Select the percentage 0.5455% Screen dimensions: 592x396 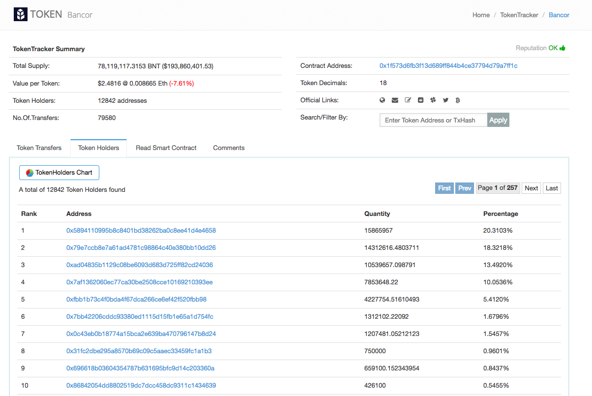coord(496,385)
